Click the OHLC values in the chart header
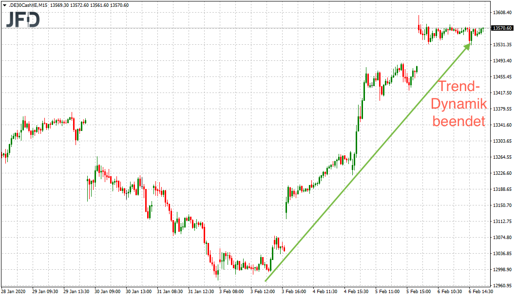 pos(93,5)
